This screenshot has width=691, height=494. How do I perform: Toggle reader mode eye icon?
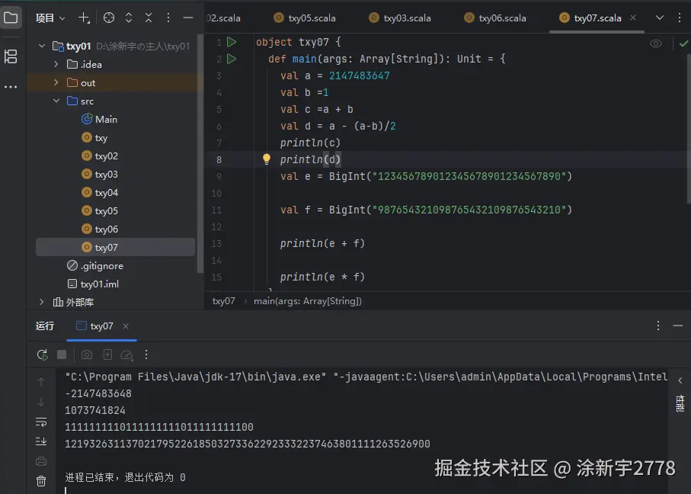pos(656,43)
